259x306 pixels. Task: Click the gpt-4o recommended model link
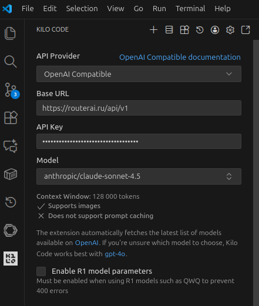coord(115,254)
